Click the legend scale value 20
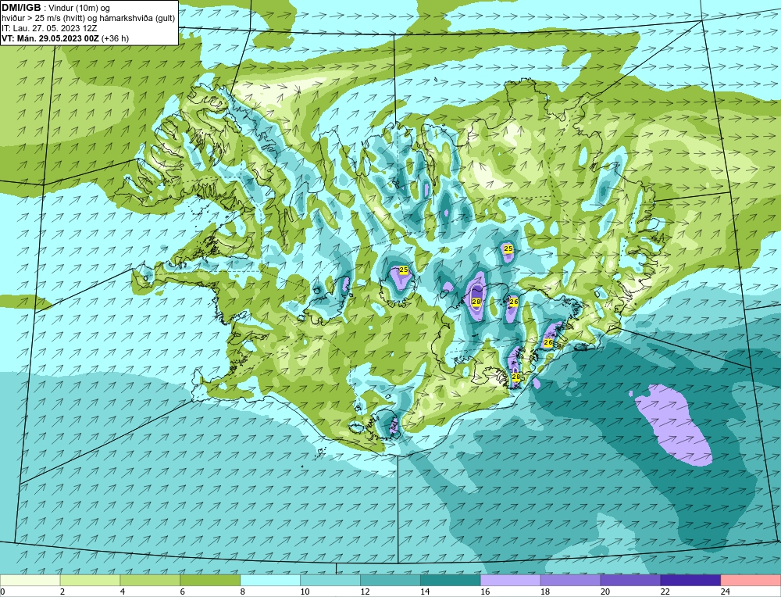The width and height of the screenshot is (781, 597). (x=605, y=592)
